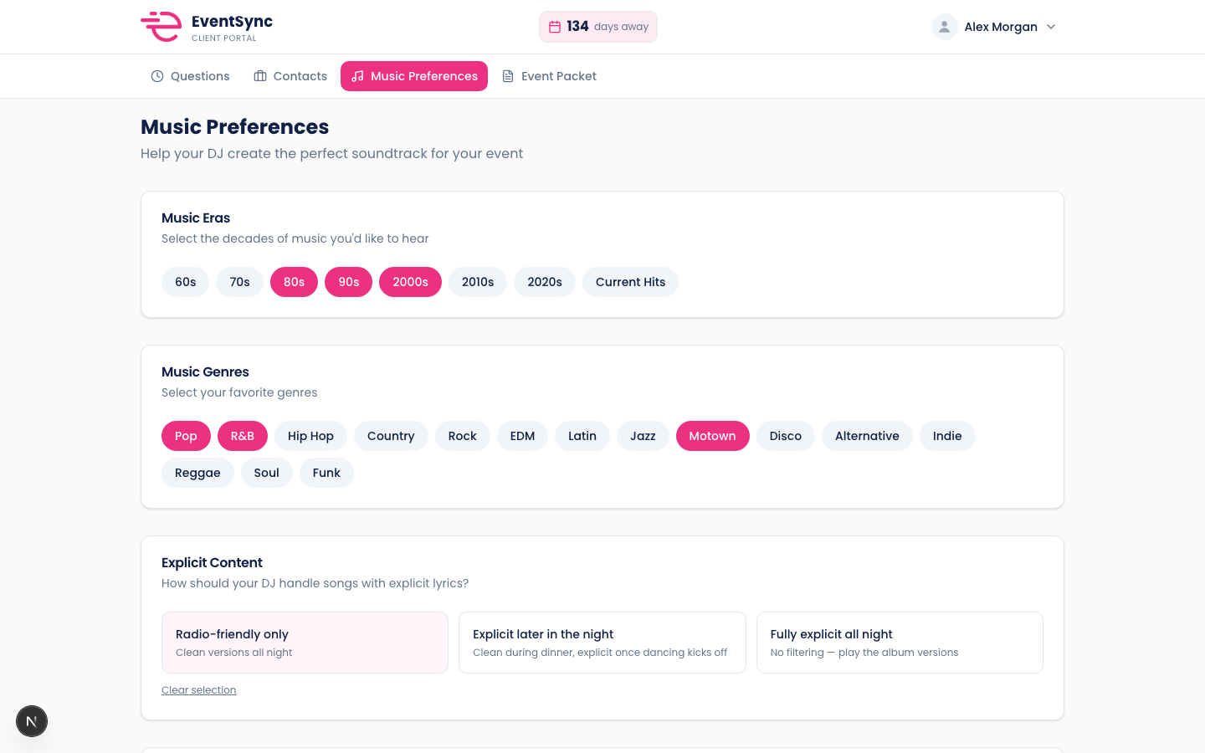Screen dimensions: 1205x753
Task: Click the Event Packet document icon
Action: point(508,76)
